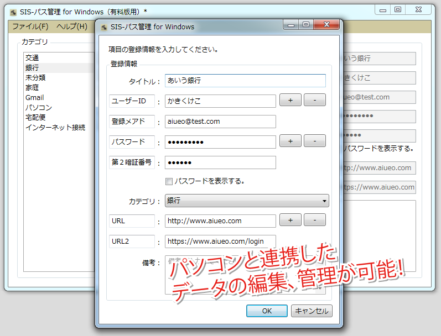The width and height of the screenshot is (441, 336).
Task: Close the main 有料版用 window
Action: 418,9
